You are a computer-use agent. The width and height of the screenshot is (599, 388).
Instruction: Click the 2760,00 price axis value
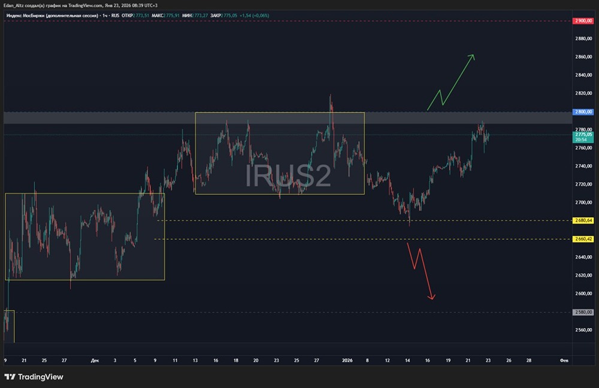click(583, 148)
